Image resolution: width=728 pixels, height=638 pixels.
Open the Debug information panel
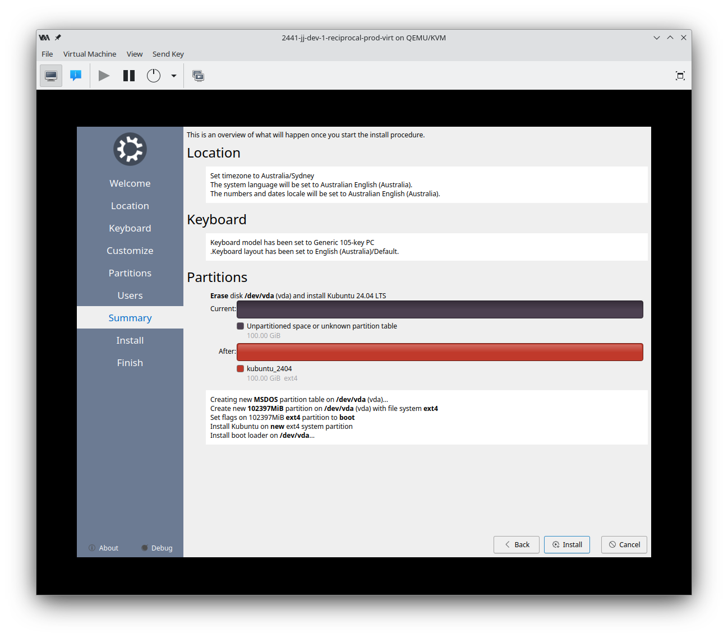(x=157, y=548)
